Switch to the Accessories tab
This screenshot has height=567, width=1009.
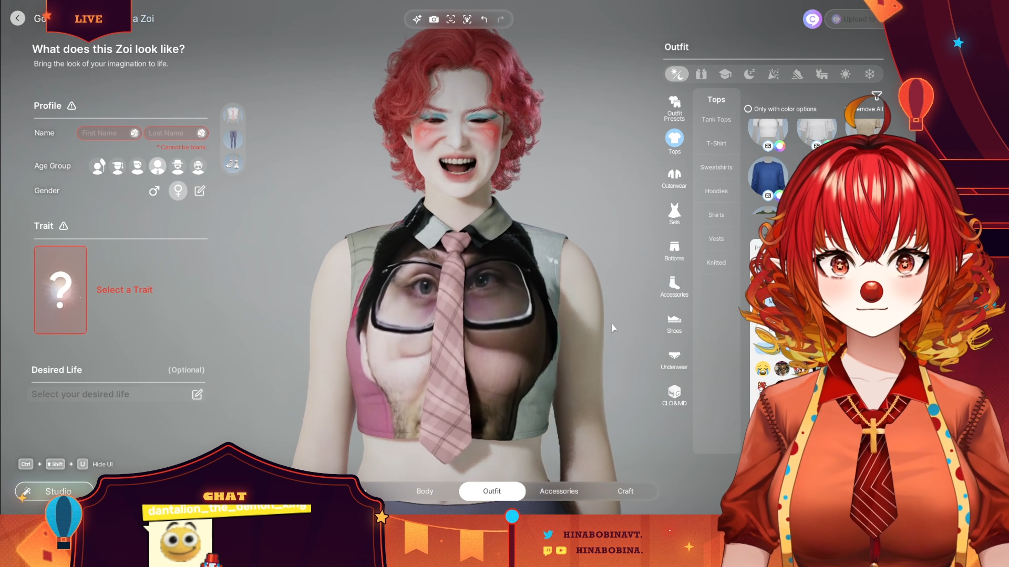tap(559, 491)
